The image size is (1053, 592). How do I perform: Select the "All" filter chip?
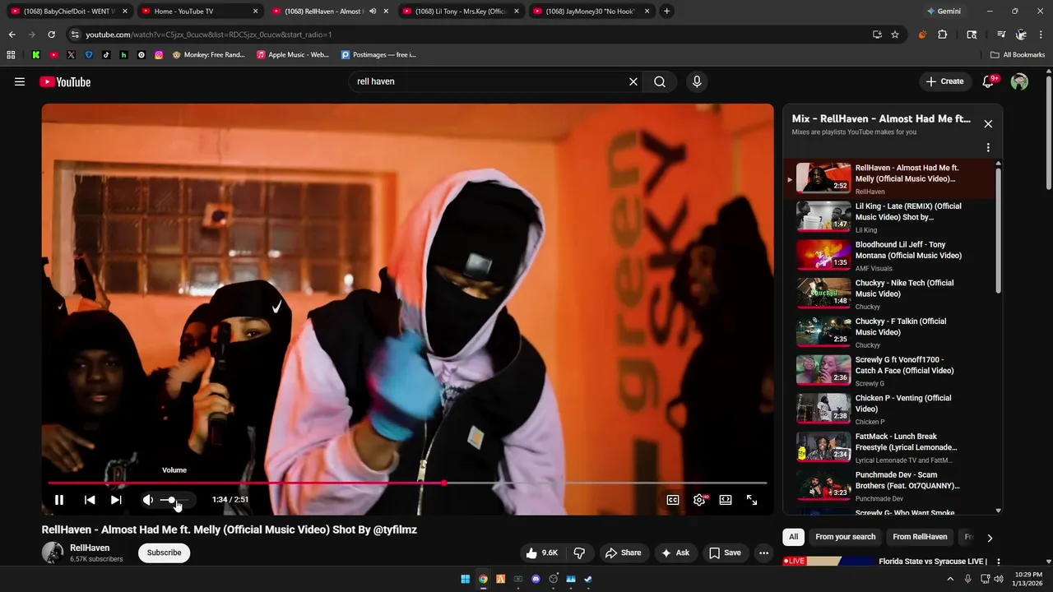tap(793, 537)
